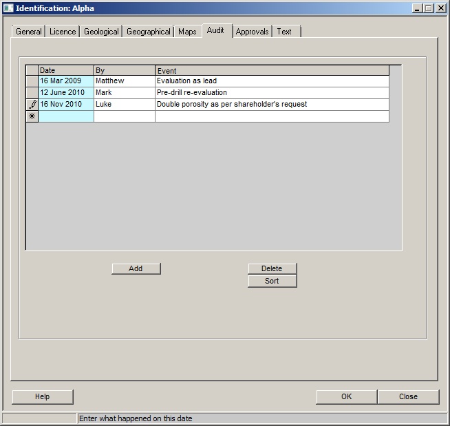450x426 pixels.
Task: Click the Pre-drill re-evaluation event cell
Action: pyautogui.click(x=272, y=93)
